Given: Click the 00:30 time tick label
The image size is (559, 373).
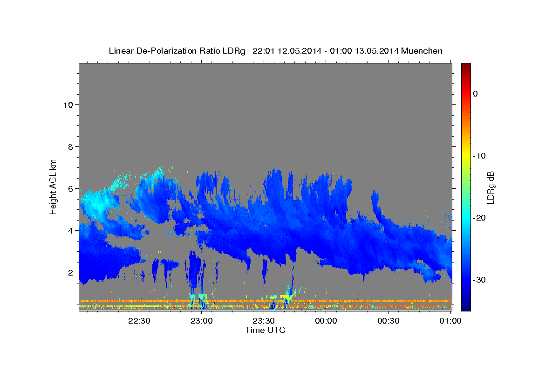Looking at the screenshot, I should tap(388, 321).
